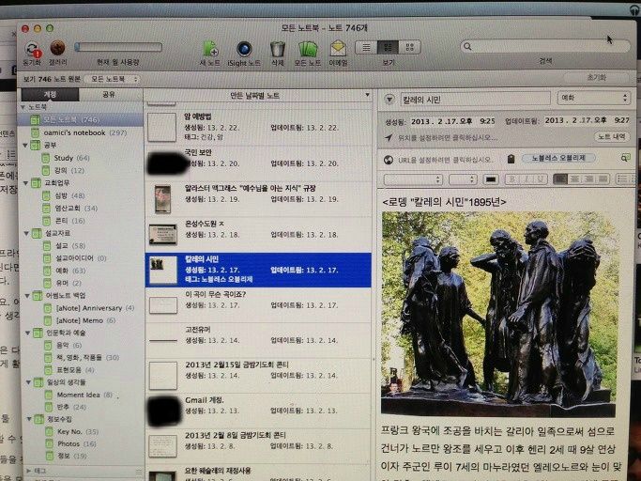This screenshot has width=641, height=481.
Task: Select the 이 곳이 무슨 곳이죠? note
Action: click(258, 305)
